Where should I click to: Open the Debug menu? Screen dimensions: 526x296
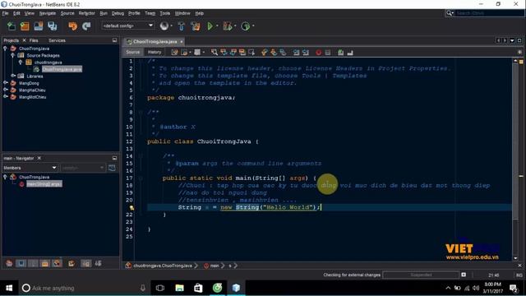tap(118, 13)
